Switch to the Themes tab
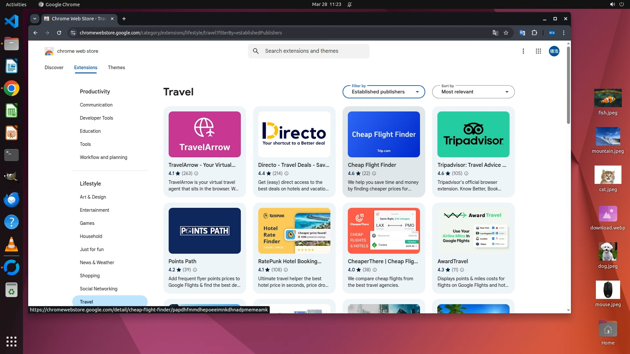Screen dimensions: 630x354 pyautogui.click(x=116, y=68)
